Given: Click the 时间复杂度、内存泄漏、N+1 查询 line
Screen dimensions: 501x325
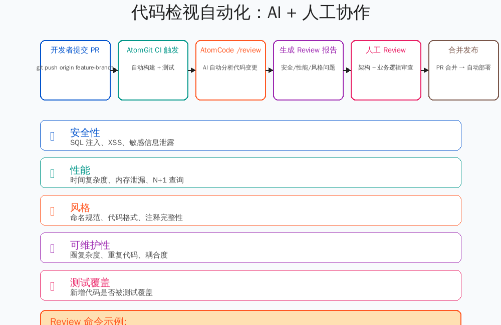Looking at the screenshot, I should (127, 180).
